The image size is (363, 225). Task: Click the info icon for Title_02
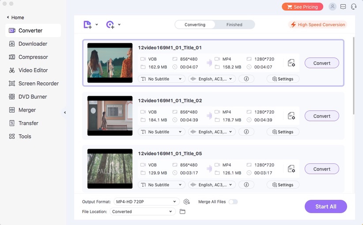246,132
